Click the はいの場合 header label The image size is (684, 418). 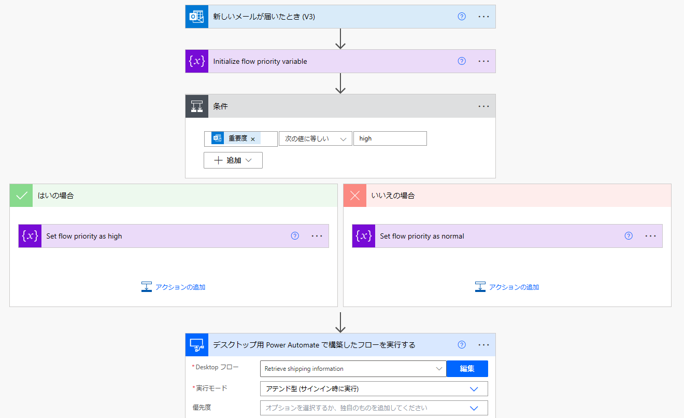[56, 196]
